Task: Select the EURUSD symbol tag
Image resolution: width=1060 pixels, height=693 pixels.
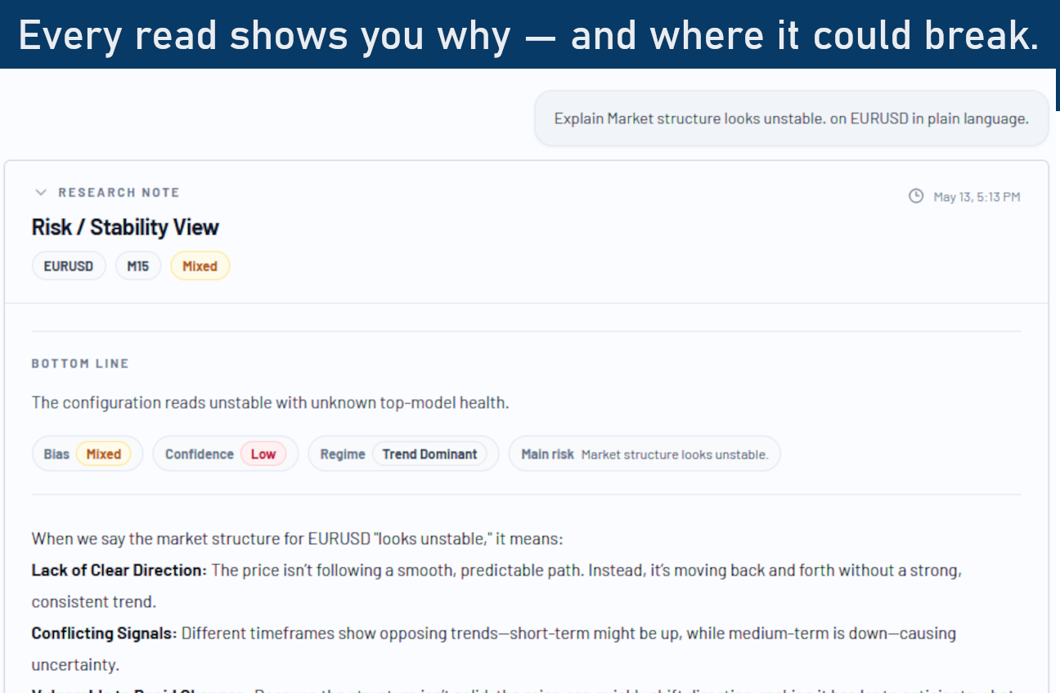Action: (69, 266)
